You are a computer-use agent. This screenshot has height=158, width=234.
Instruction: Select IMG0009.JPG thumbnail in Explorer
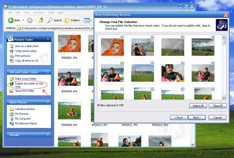(69, 111)
